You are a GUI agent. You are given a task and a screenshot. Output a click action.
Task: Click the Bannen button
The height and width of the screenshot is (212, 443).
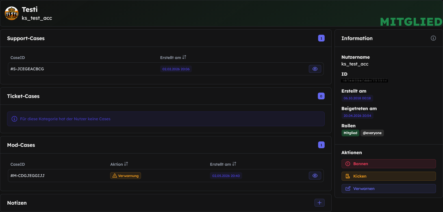pos(389,164)
